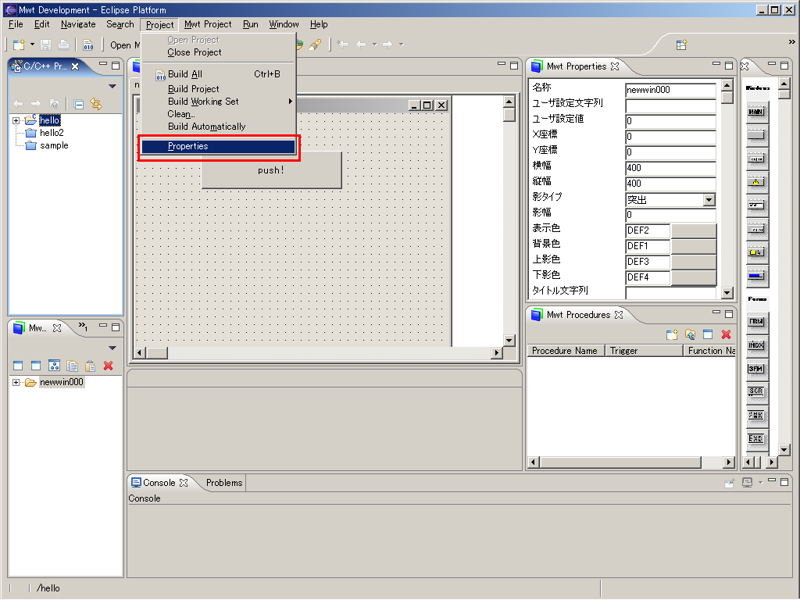Screen dimensions: 800x600
Task: Open the File menu
Action: pos(16,24)
